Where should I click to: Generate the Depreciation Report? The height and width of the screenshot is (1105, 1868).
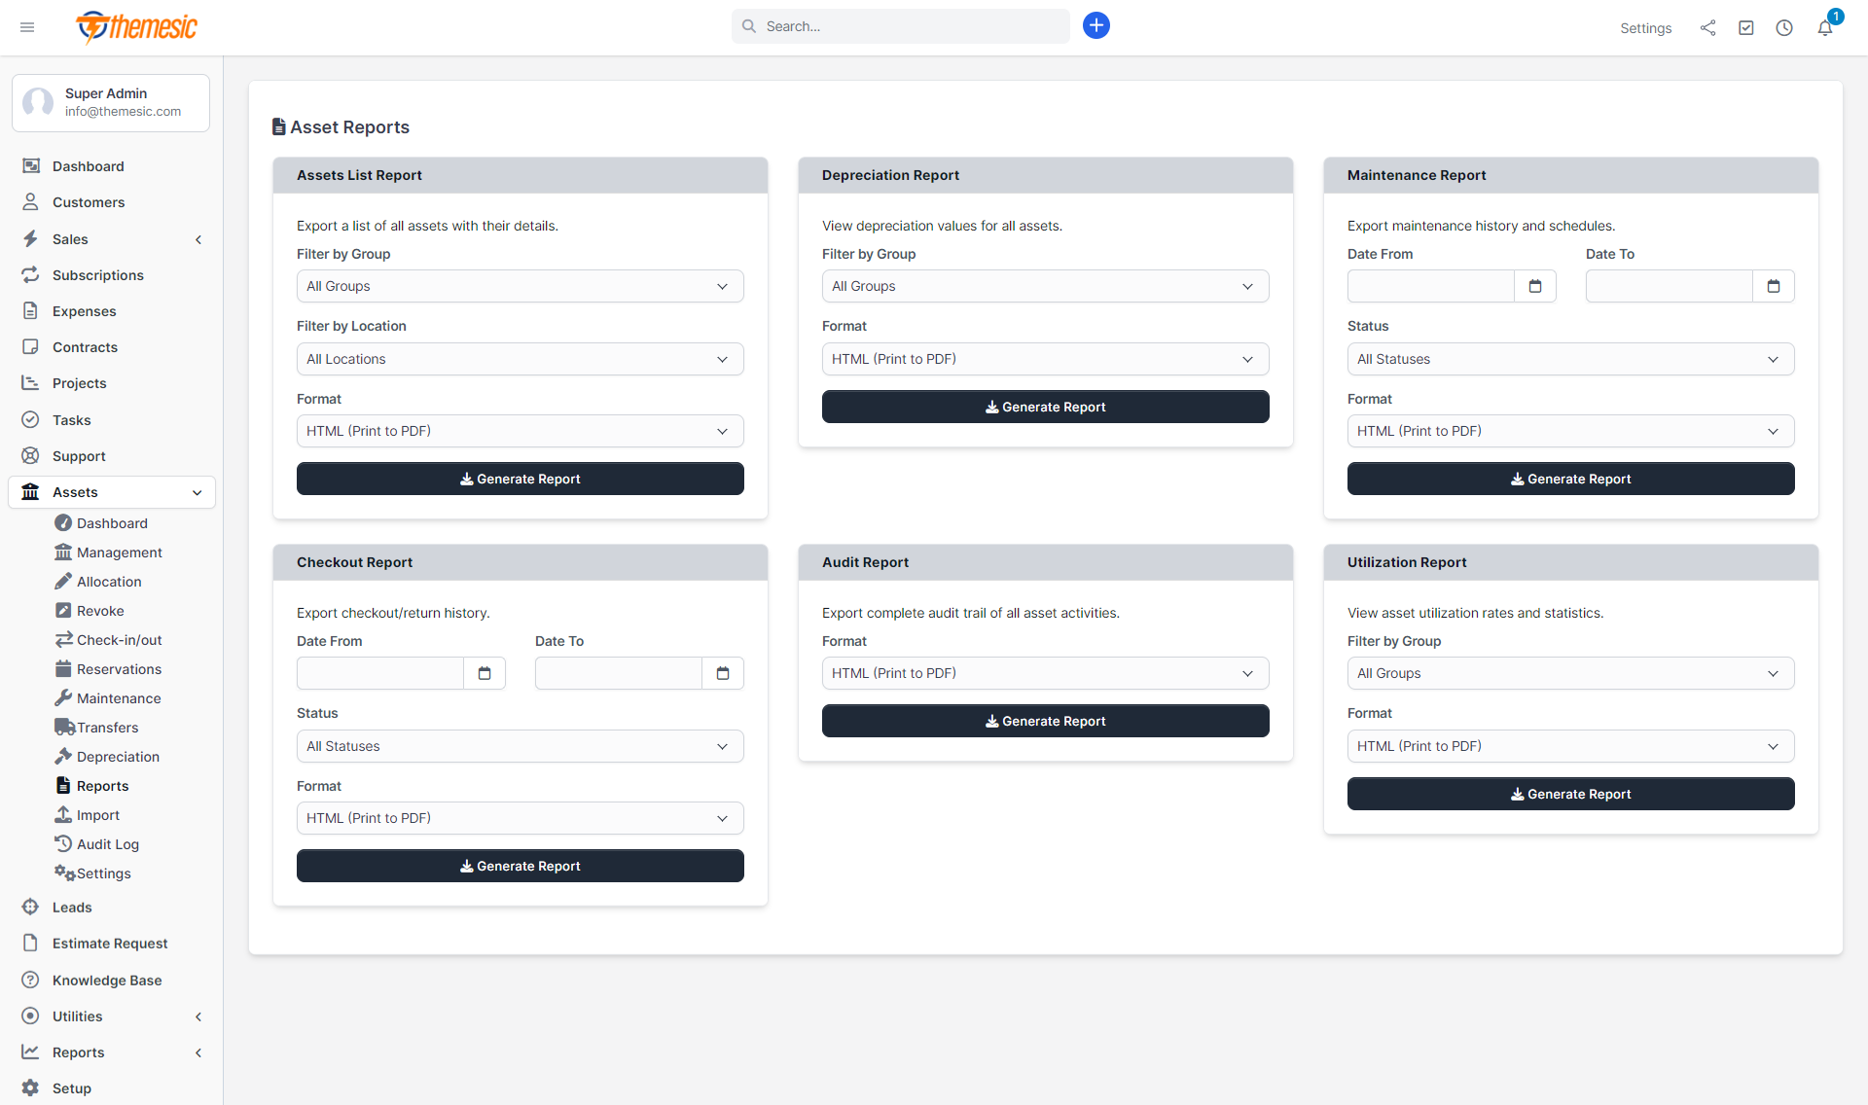[x=1045, y=407]
